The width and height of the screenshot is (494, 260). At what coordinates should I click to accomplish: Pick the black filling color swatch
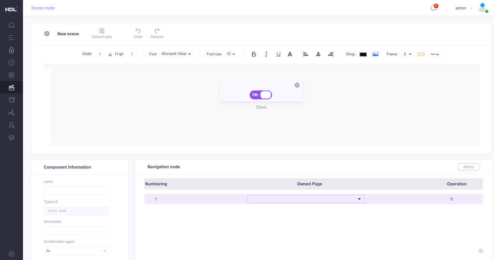[x=363, y=55]
